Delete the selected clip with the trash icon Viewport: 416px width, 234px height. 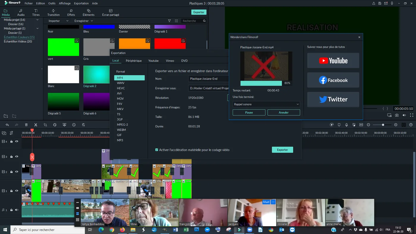click(x=26, y=125)
